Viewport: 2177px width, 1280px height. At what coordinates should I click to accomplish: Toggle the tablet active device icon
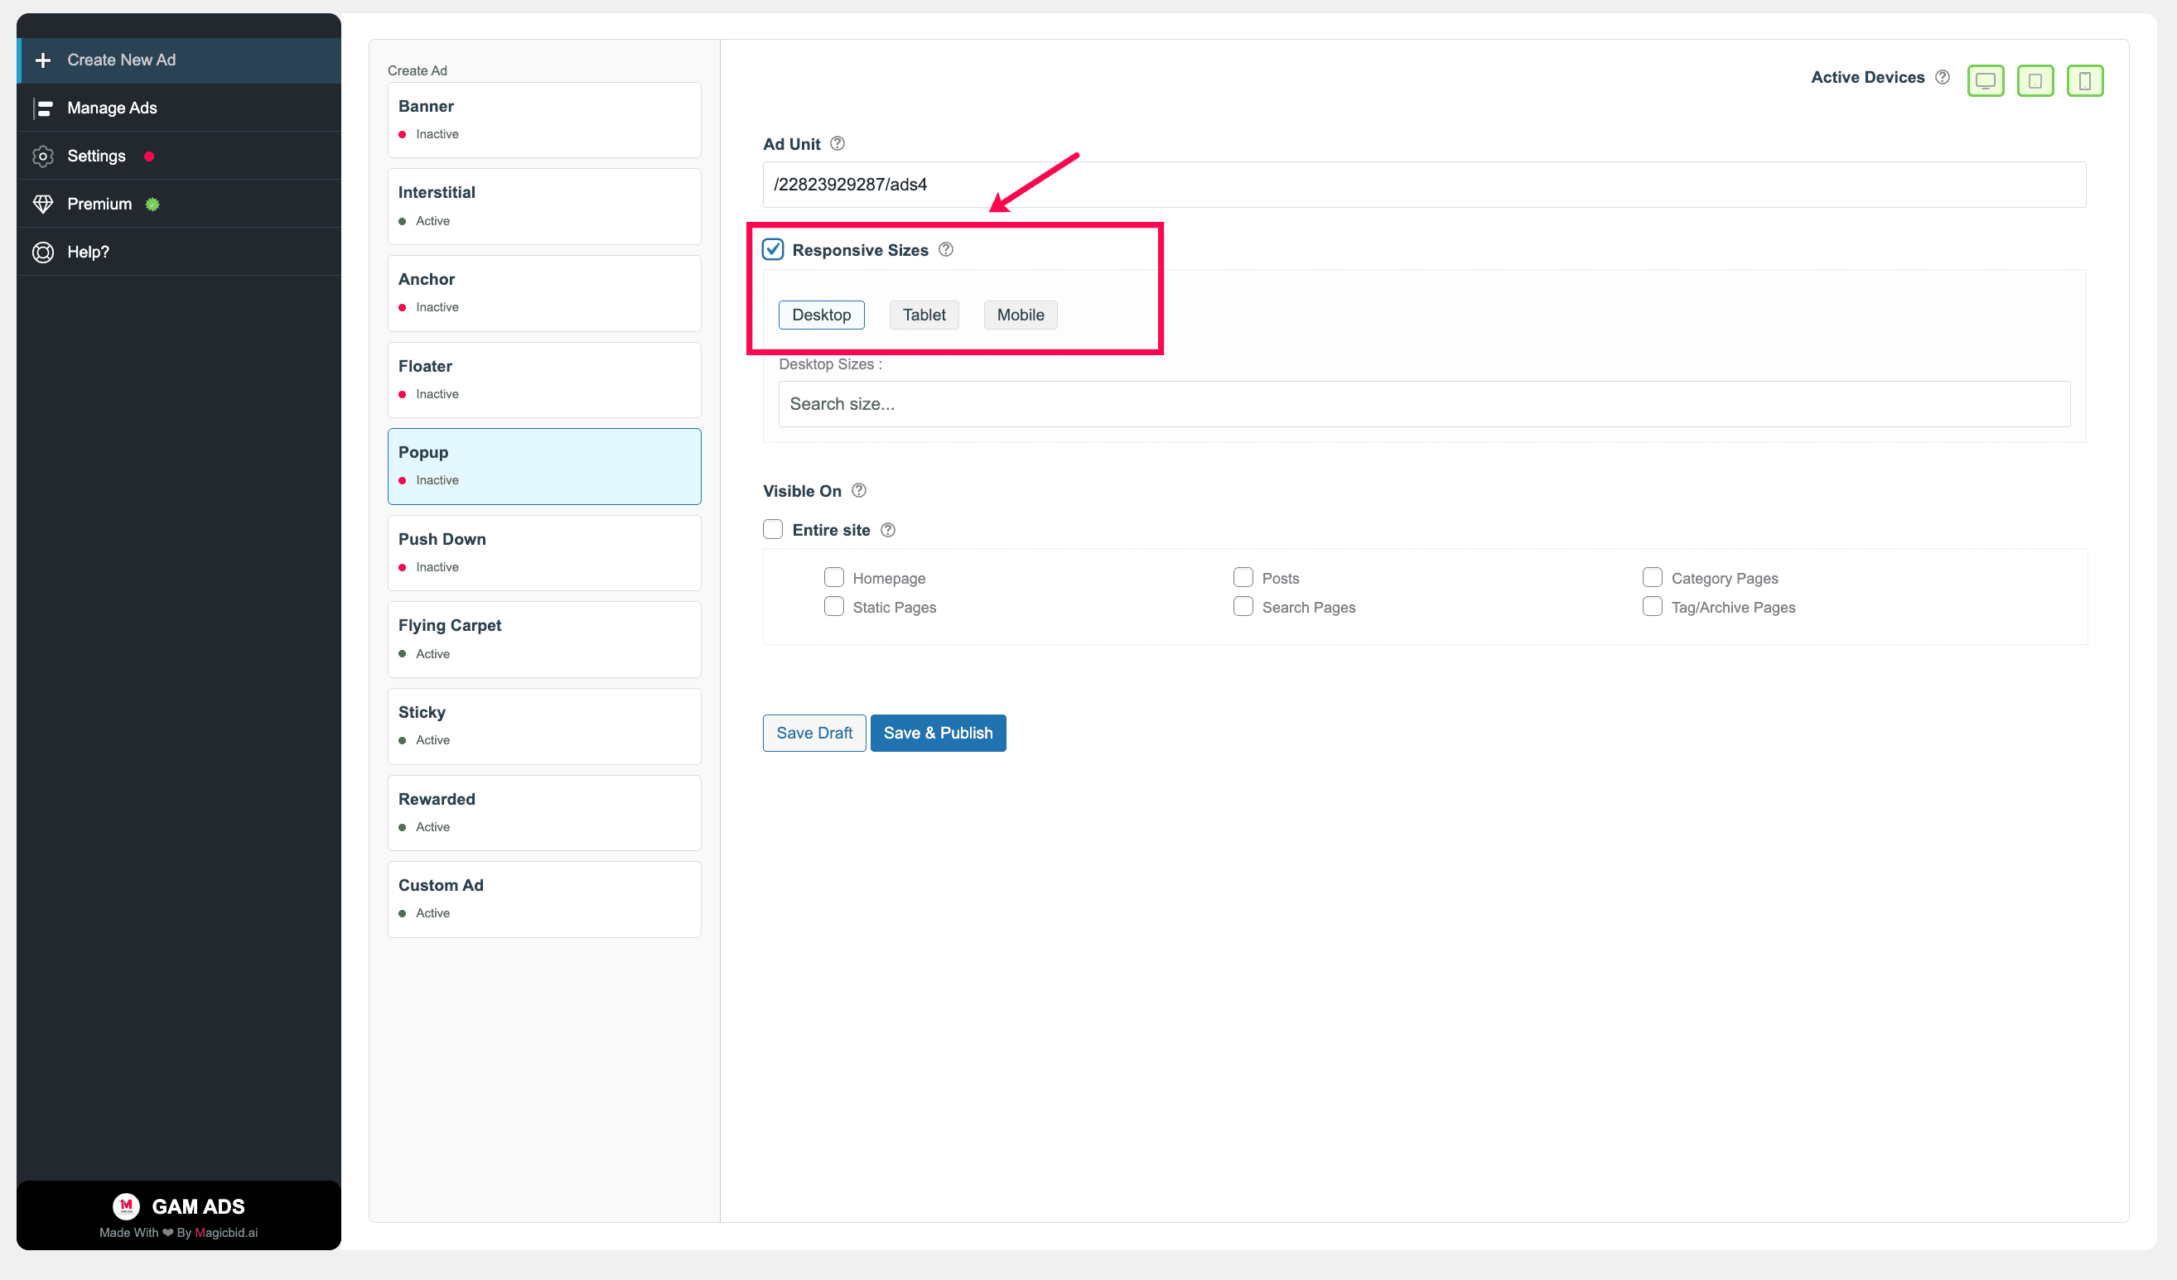[2035, 80]
